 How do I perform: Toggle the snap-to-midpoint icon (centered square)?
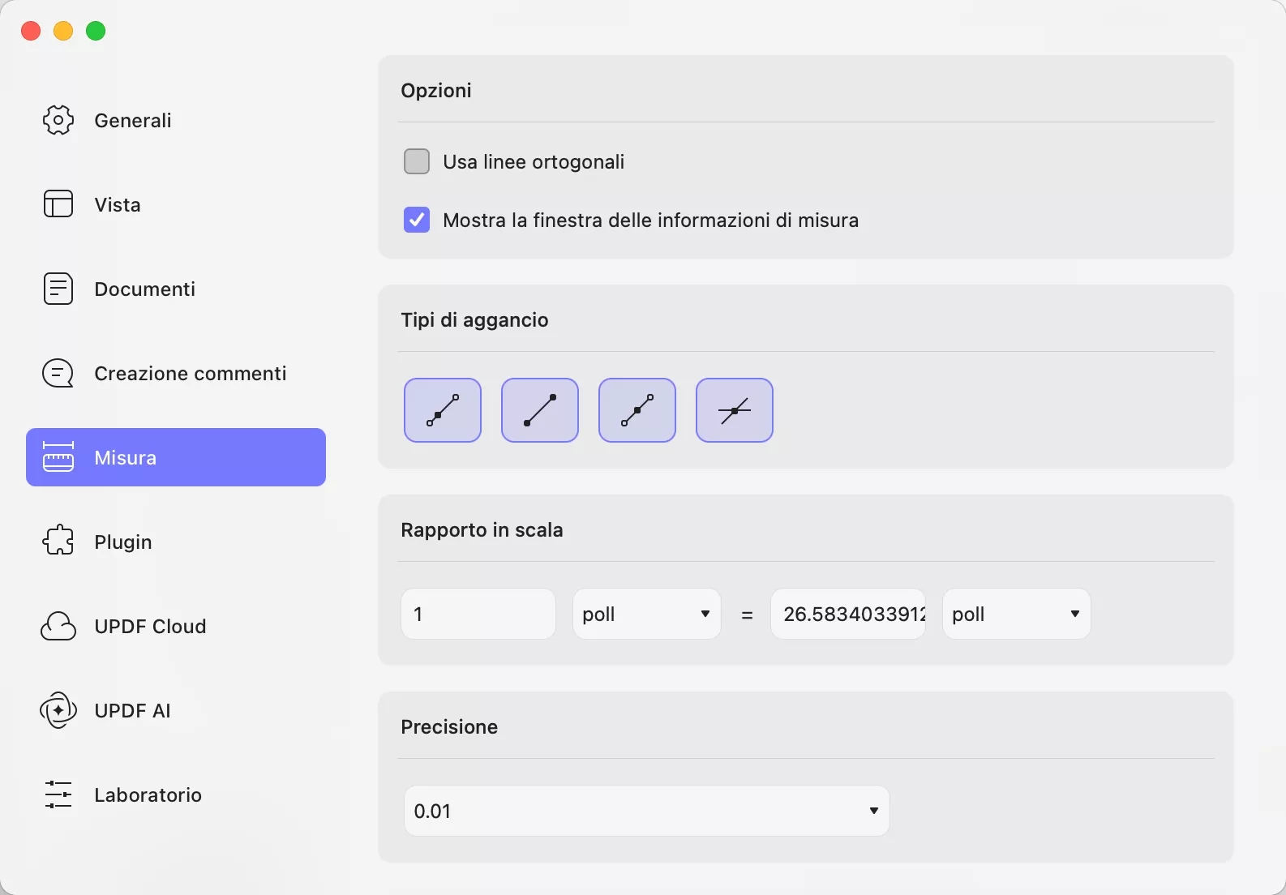pyautogui.click(x=637, y=410)
